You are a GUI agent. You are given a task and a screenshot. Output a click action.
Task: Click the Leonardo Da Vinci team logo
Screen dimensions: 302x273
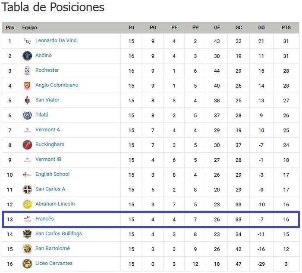(x=27, y=41)
